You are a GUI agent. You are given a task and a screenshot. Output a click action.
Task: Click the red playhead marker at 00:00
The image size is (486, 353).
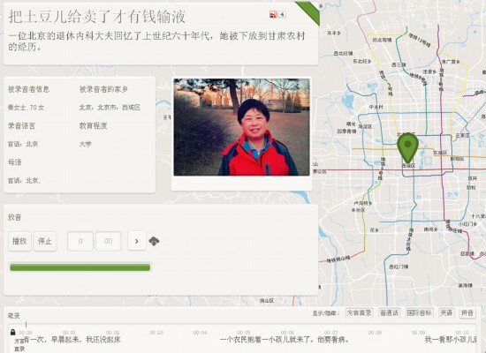[x=26, y=325]
